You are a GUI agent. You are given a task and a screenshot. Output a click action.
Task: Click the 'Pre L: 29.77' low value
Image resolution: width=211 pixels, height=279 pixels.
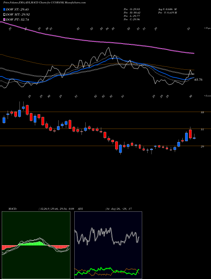132,16
